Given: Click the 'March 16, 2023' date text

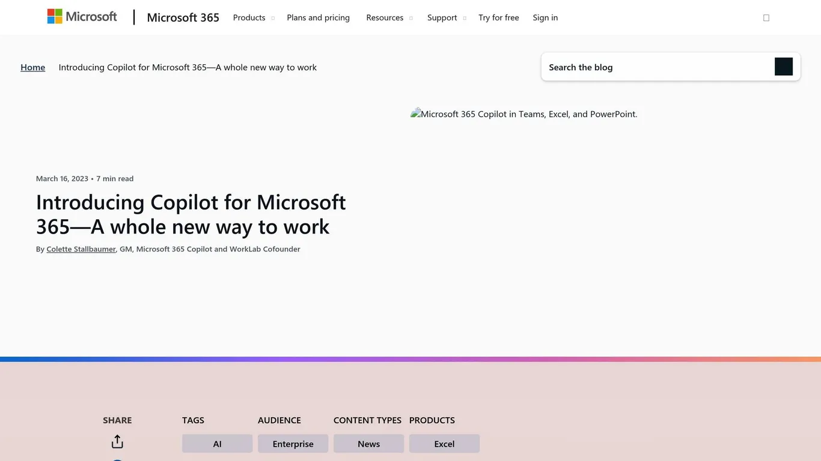Looking at the screenshot, I should [62, 179].
